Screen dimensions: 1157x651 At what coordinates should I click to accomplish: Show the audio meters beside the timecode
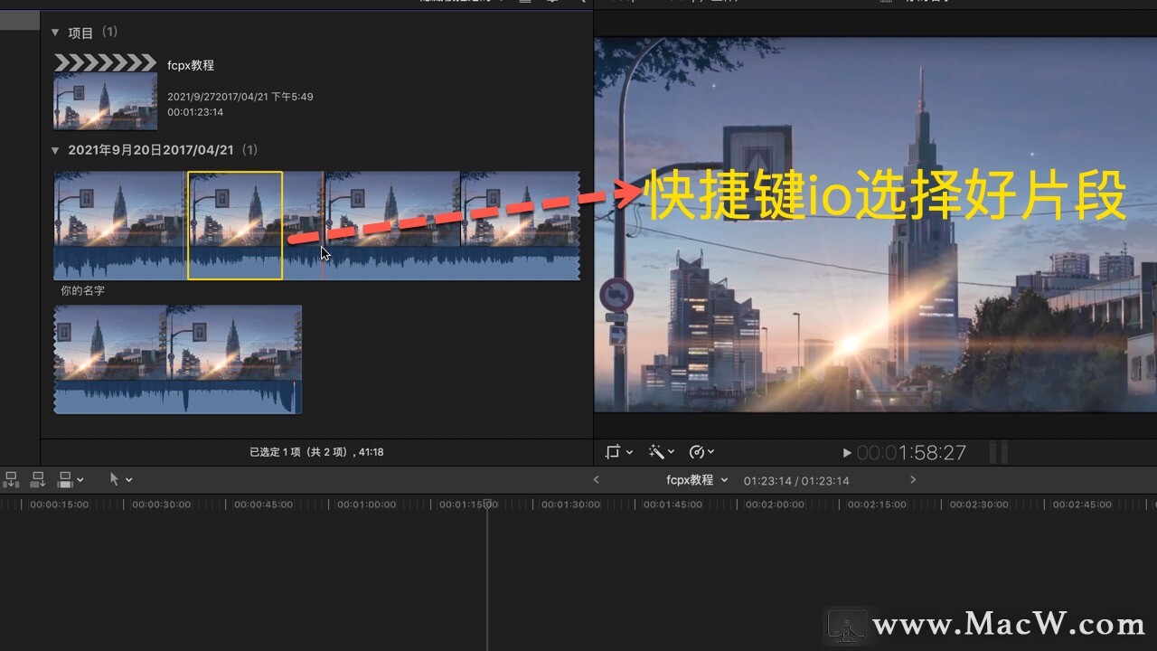[x=999, y=452]
